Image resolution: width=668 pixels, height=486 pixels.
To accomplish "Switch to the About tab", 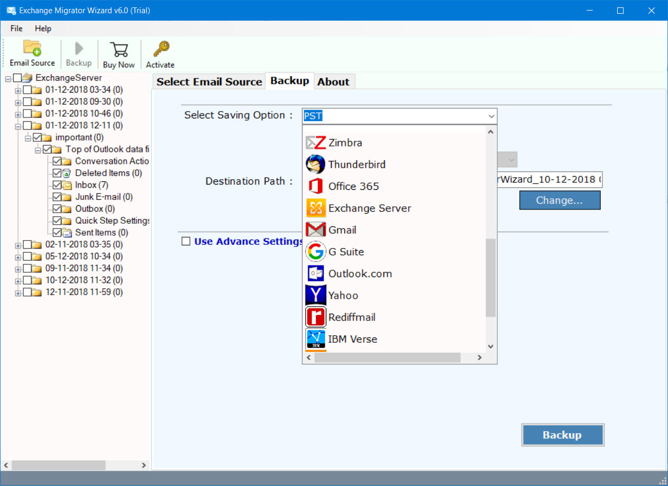I will 333,81.
